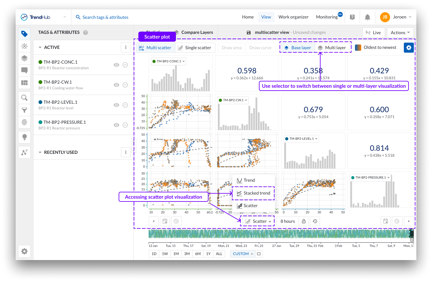Screen dimensions: 432x282
Task: Click the Search tags & attributes field
Action: coord(105,17)
